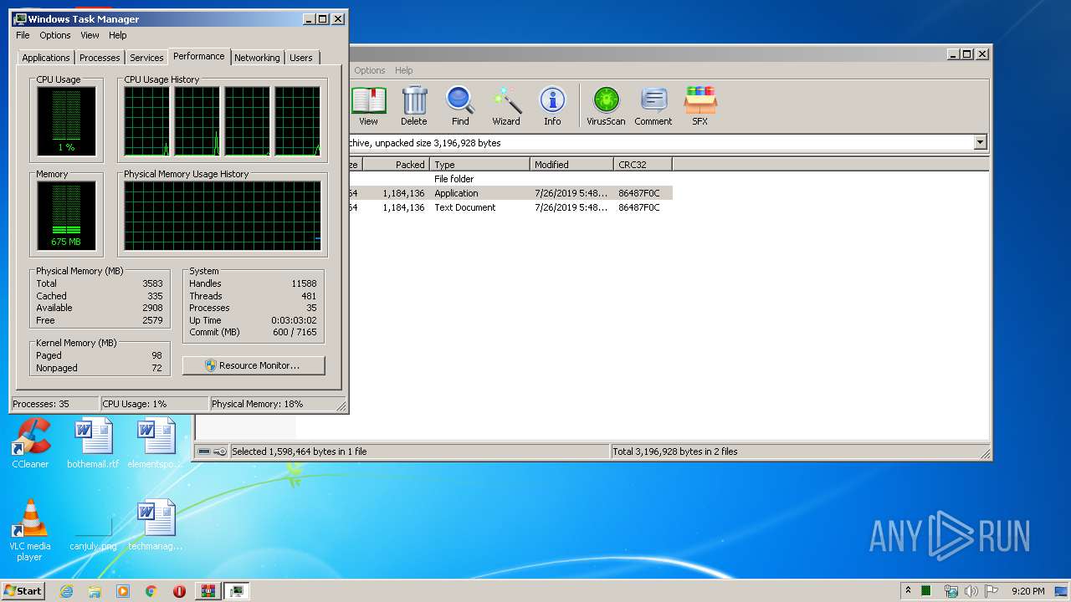Viewport: 1071px width, 602px height.
Task: Show hidden tray icons arrow
Action: pos(908,591)
